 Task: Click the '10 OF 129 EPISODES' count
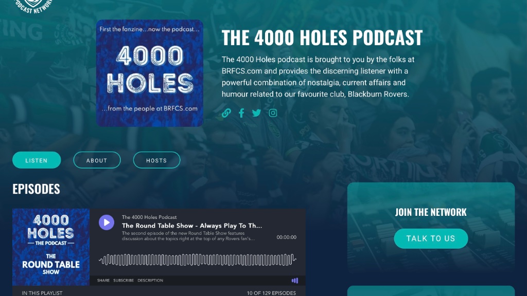pos(271,293)
